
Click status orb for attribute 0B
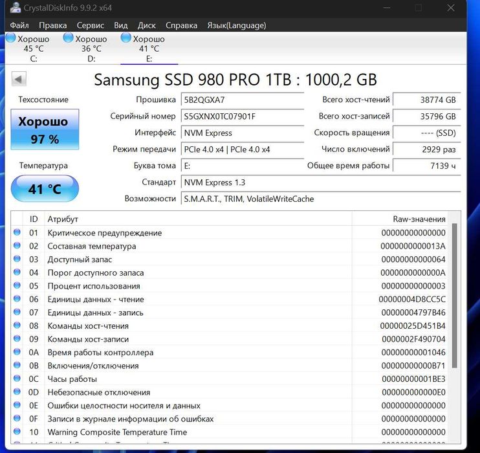(17, 365)
